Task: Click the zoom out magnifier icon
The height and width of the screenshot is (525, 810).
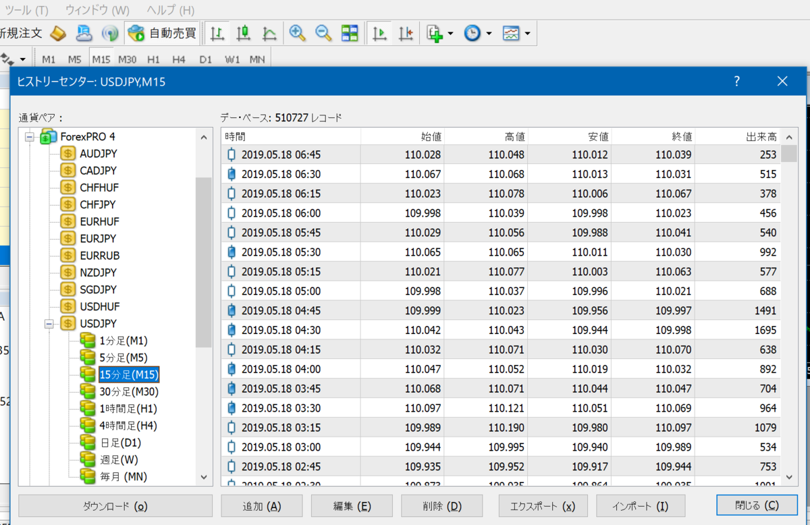Action: (x=323, y=33)
